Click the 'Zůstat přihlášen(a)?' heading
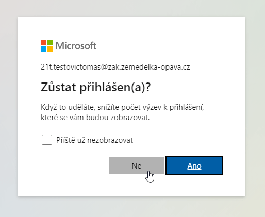This screenshot has width=265, height=217. pyautogui.click(x=96, y=87)
